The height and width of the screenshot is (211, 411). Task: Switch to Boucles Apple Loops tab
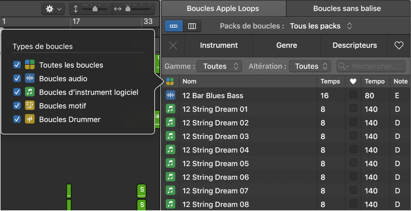(x=223, y=9)
